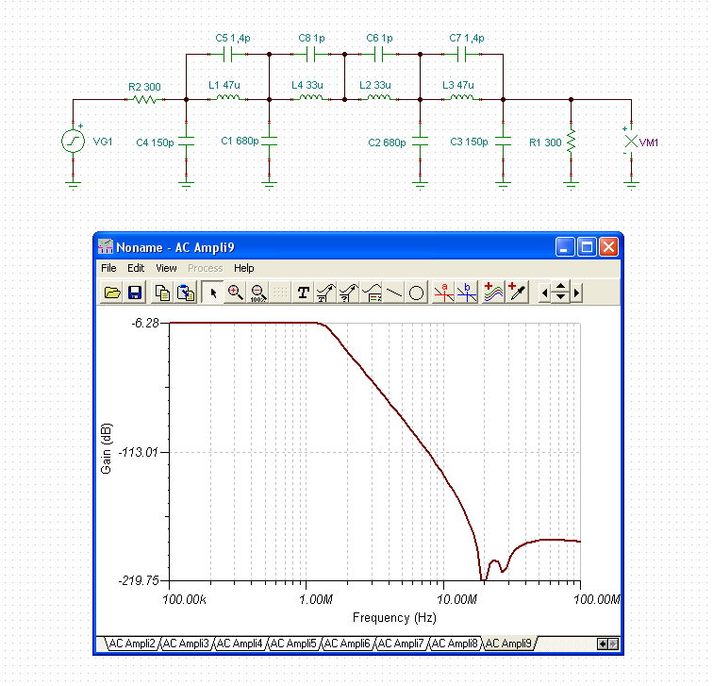Move the curve right with the arrow
Screen dimensions: 713x686
coord(577,293)
